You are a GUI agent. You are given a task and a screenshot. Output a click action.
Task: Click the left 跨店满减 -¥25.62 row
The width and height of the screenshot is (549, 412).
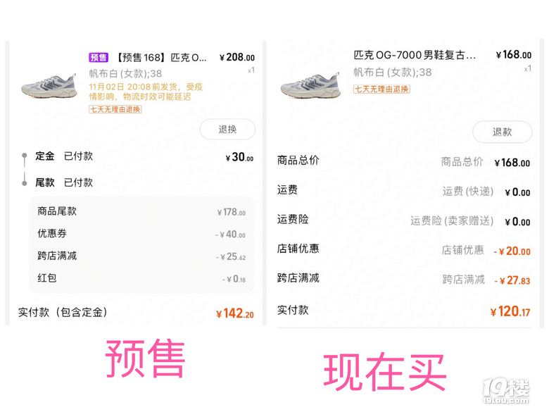(x=141, y=256)
